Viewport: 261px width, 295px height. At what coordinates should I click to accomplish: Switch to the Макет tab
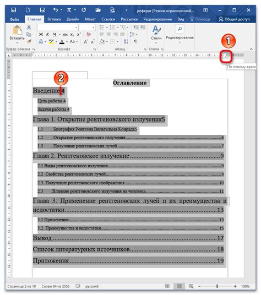[x=90, y=19]
